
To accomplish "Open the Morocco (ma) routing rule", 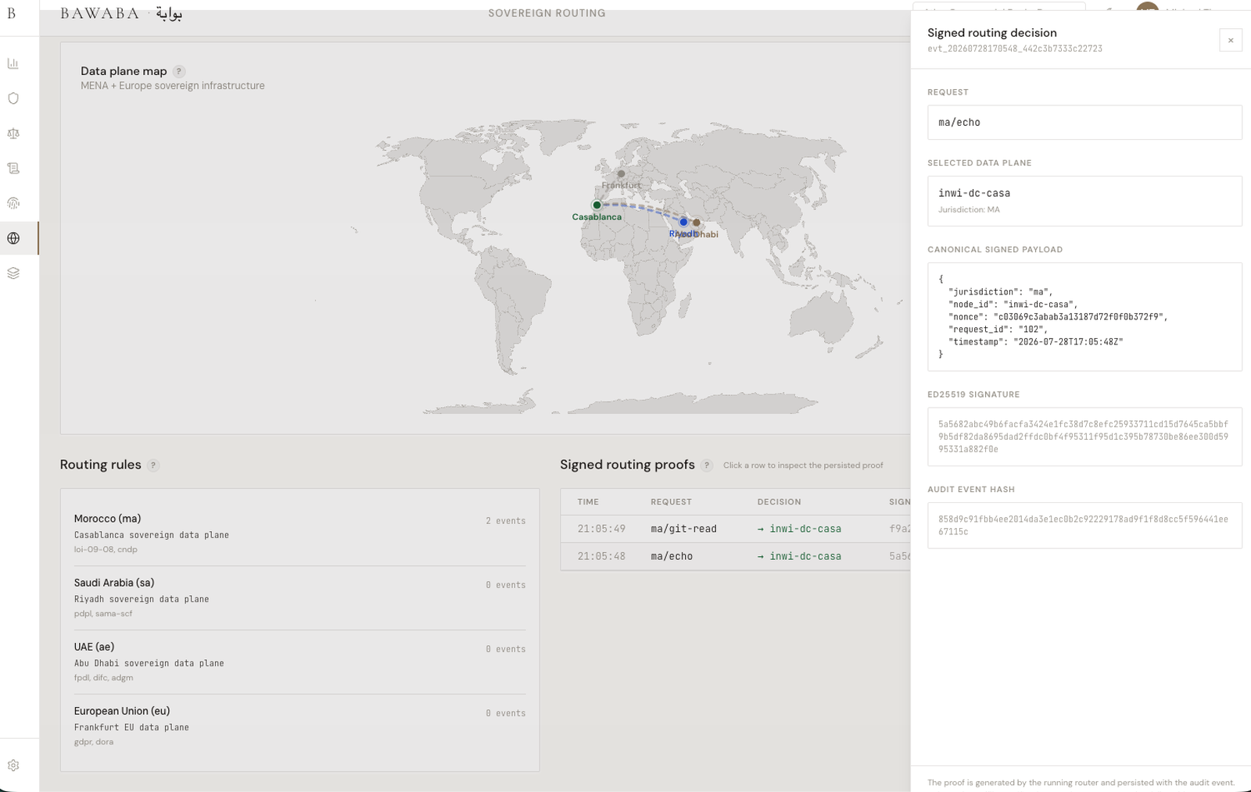I will tap(299, 533).
